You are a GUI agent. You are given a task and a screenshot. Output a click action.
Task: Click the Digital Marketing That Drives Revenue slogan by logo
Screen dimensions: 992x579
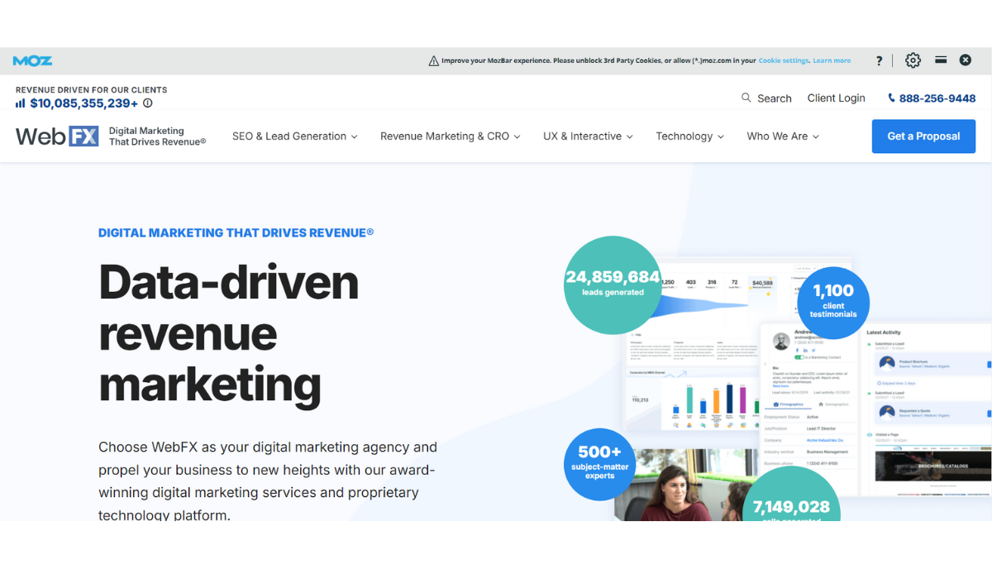[x=157, y=136]
